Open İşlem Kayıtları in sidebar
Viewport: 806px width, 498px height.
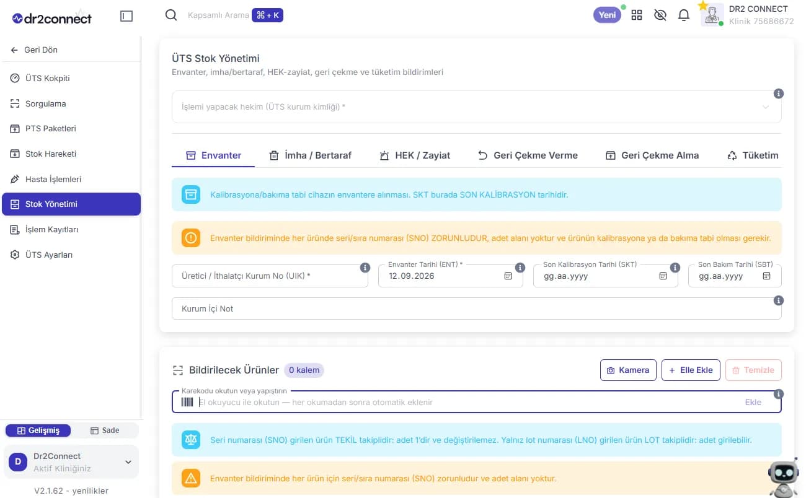[71, 229]
